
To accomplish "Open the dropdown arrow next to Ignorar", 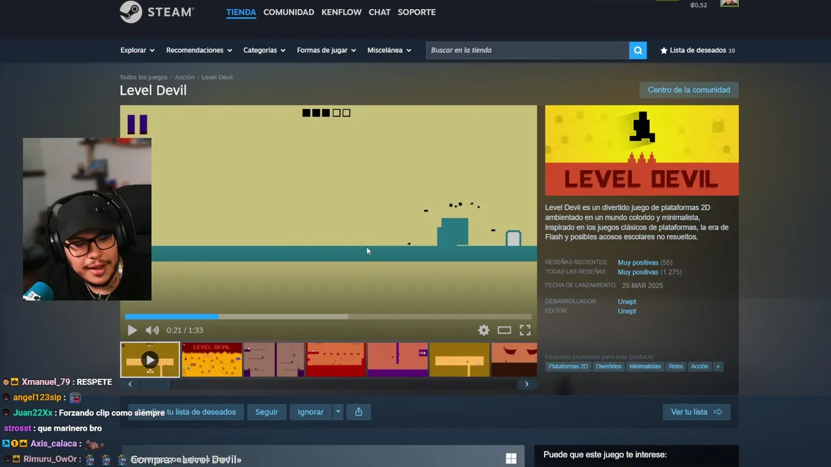I will (x=338, y=412).
